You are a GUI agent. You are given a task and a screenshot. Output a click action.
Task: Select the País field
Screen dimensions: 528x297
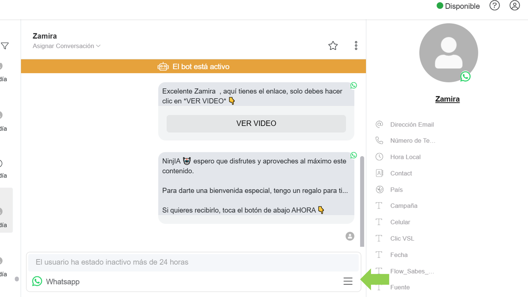point(396,190)
